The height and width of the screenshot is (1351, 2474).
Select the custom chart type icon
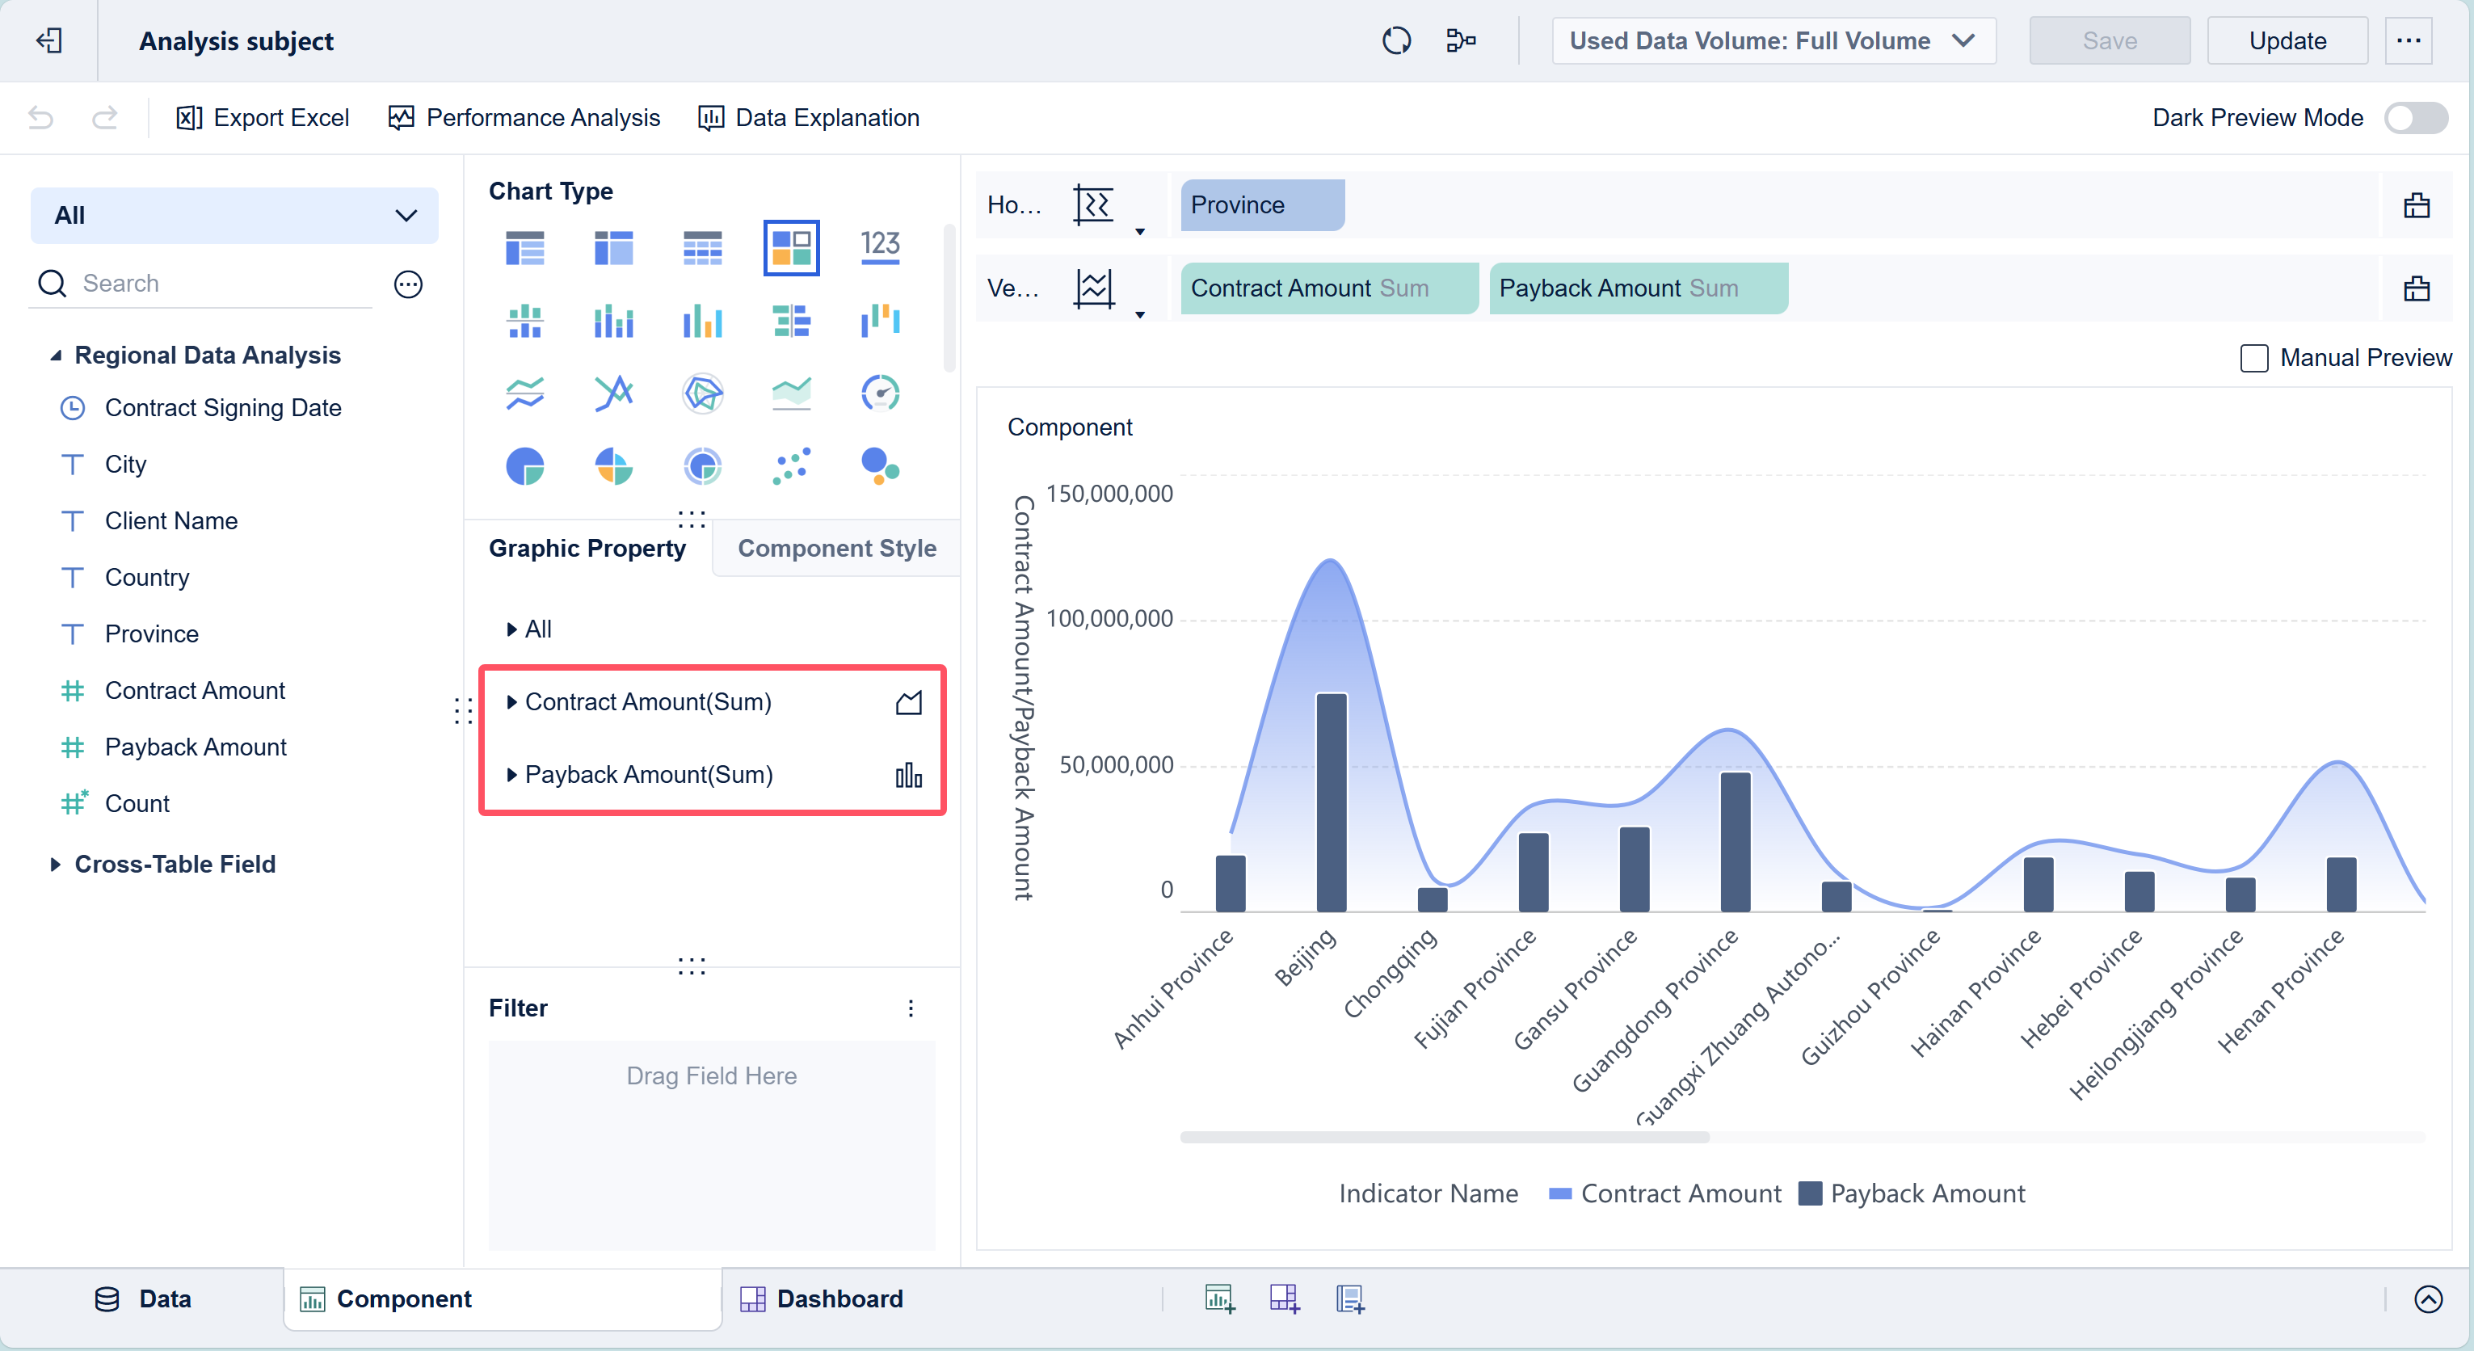790,246
